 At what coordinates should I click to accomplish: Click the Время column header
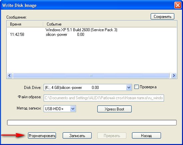point(25,24)
